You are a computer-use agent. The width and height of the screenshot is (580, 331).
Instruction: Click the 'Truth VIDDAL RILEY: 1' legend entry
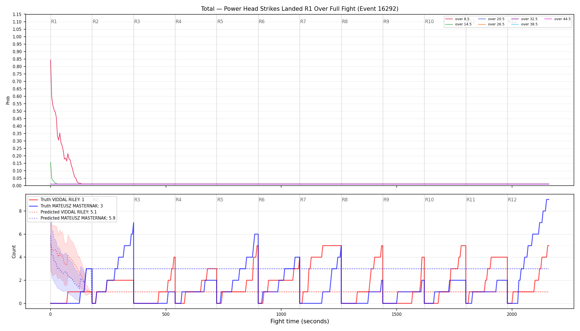click(x=57, y=200)
